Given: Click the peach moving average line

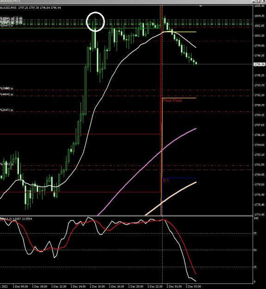Looking at the screenshot, I should pos(172,197).
